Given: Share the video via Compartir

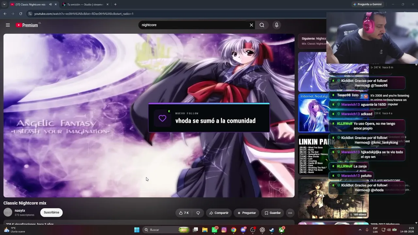Looking at the screenshot, I should [x=219, y=213].
